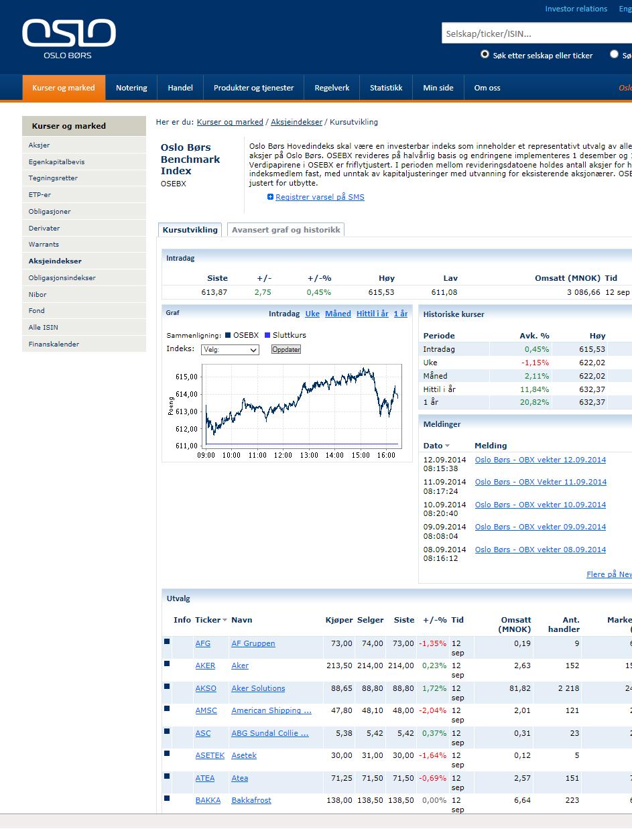Open the AFG ticker link
632x829 pixels.
[202, 643]
